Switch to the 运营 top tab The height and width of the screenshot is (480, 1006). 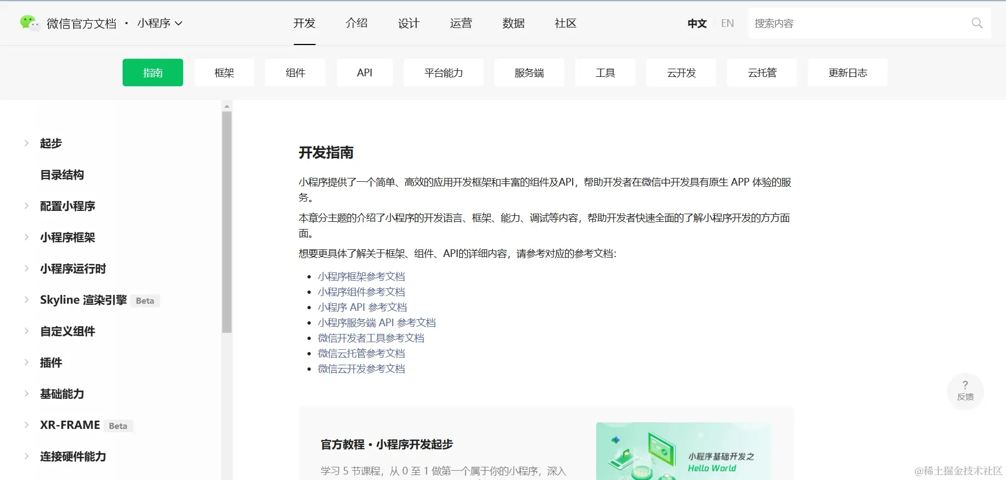[x=461, y=23]
